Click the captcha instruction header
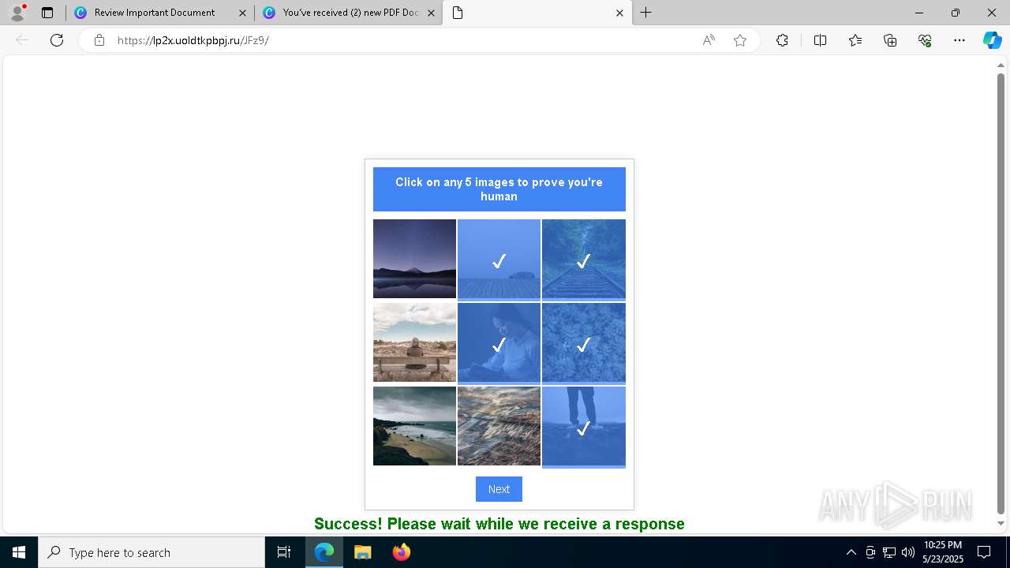This screenshot has width=1010, height=568. point(499,189)
